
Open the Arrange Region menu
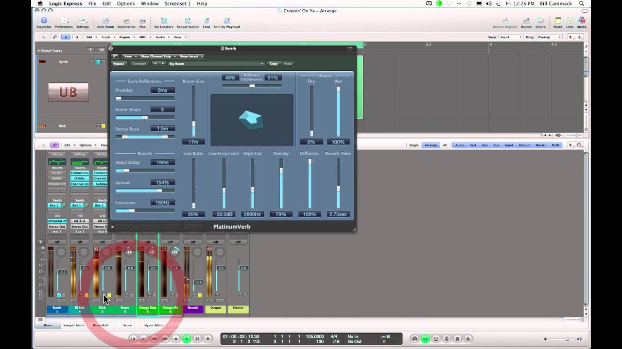coord(126,37)
